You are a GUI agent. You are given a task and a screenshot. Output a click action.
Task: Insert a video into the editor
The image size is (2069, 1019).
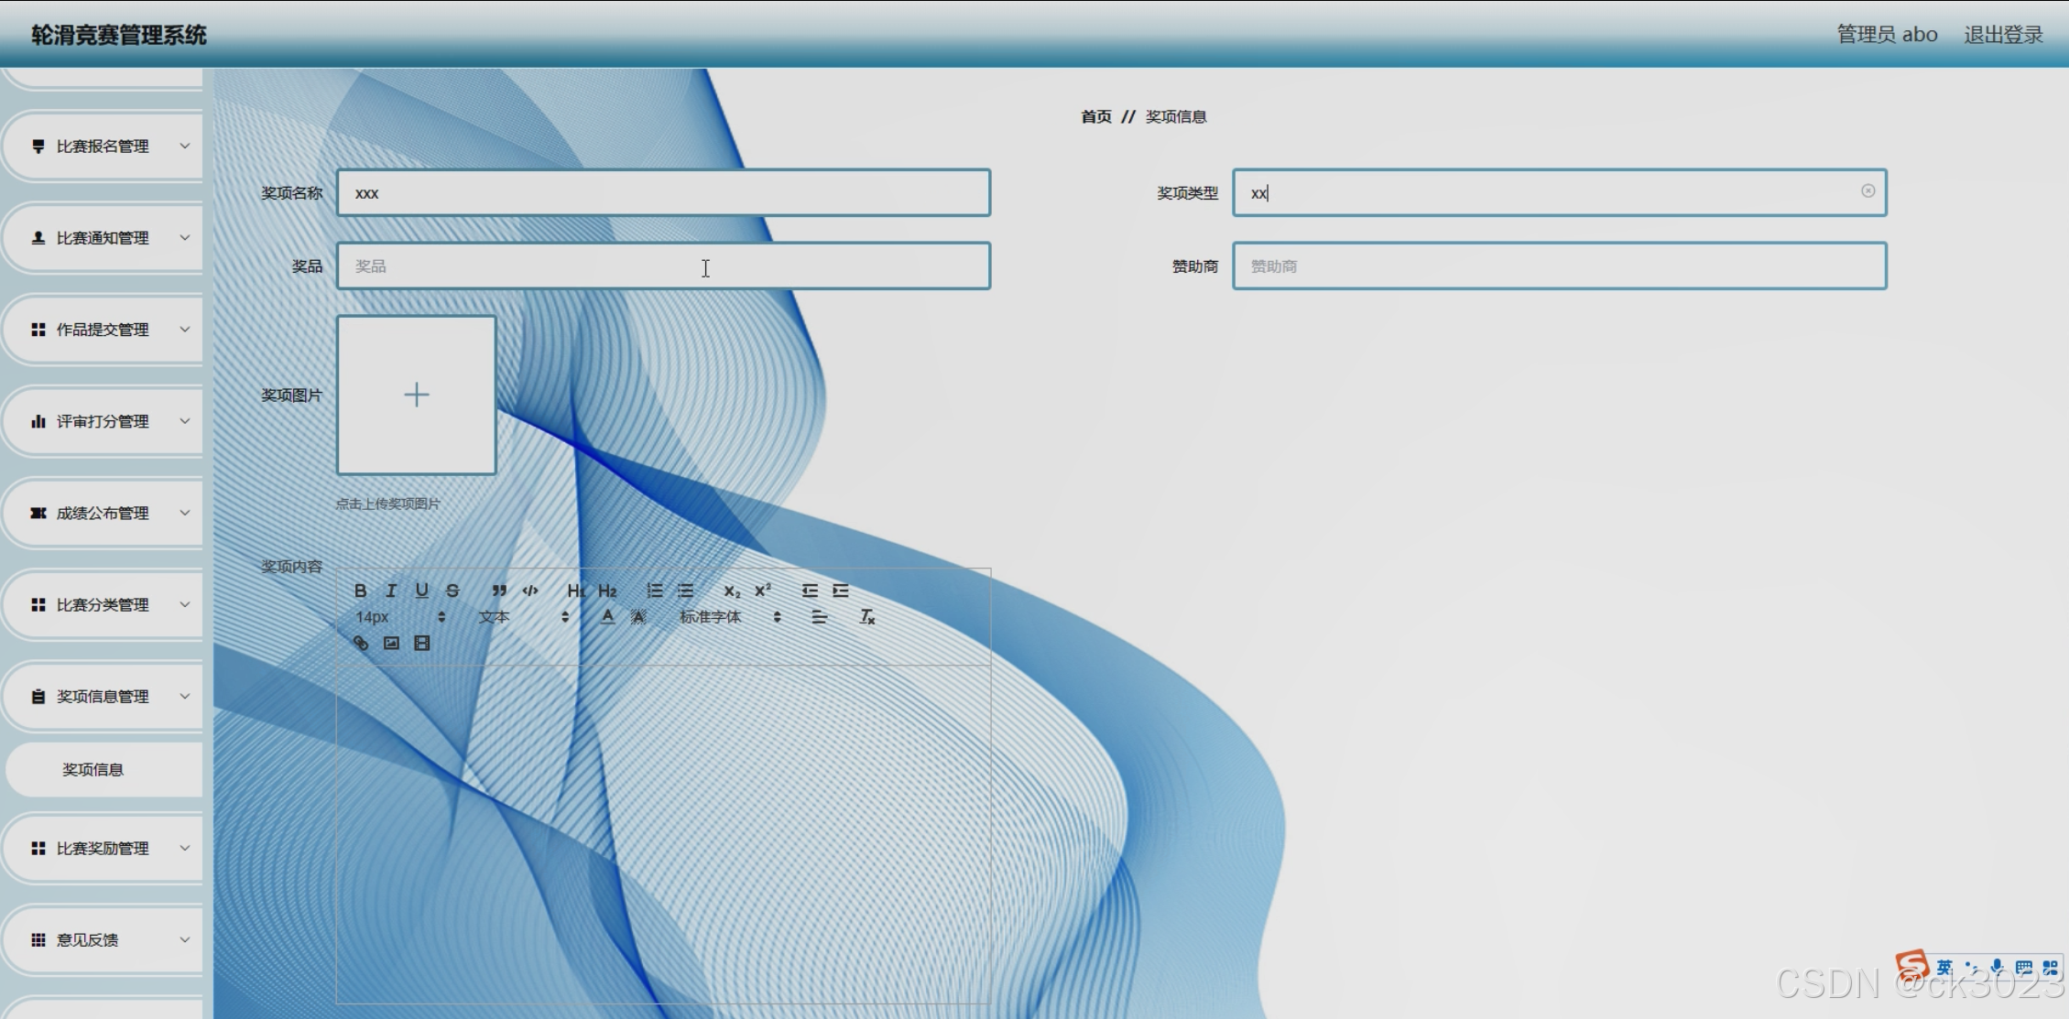pyautogui.click(x=422, y=643)
